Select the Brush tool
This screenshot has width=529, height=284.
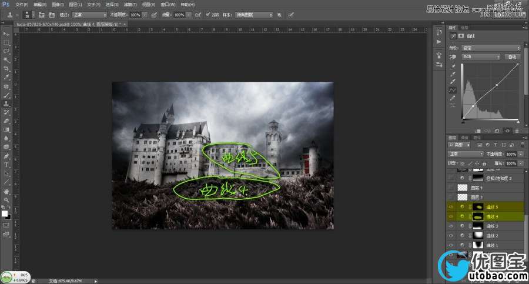click(x=6, y=95)
